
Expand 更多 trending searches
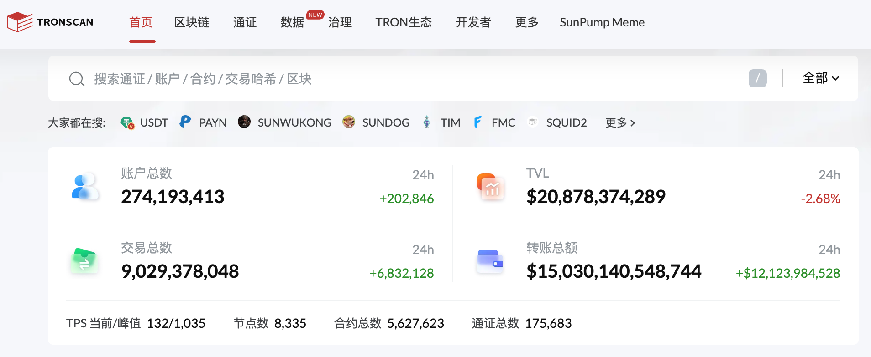tap(620, 122)
